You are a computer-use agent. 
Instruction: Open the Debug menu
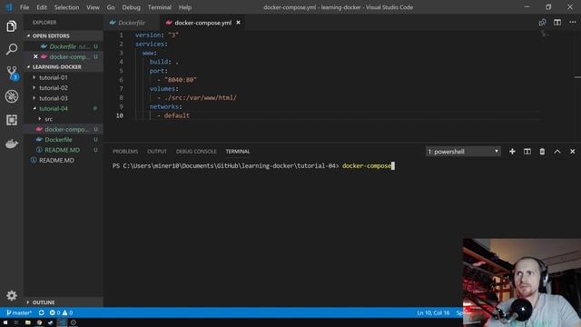pos(131,7)
